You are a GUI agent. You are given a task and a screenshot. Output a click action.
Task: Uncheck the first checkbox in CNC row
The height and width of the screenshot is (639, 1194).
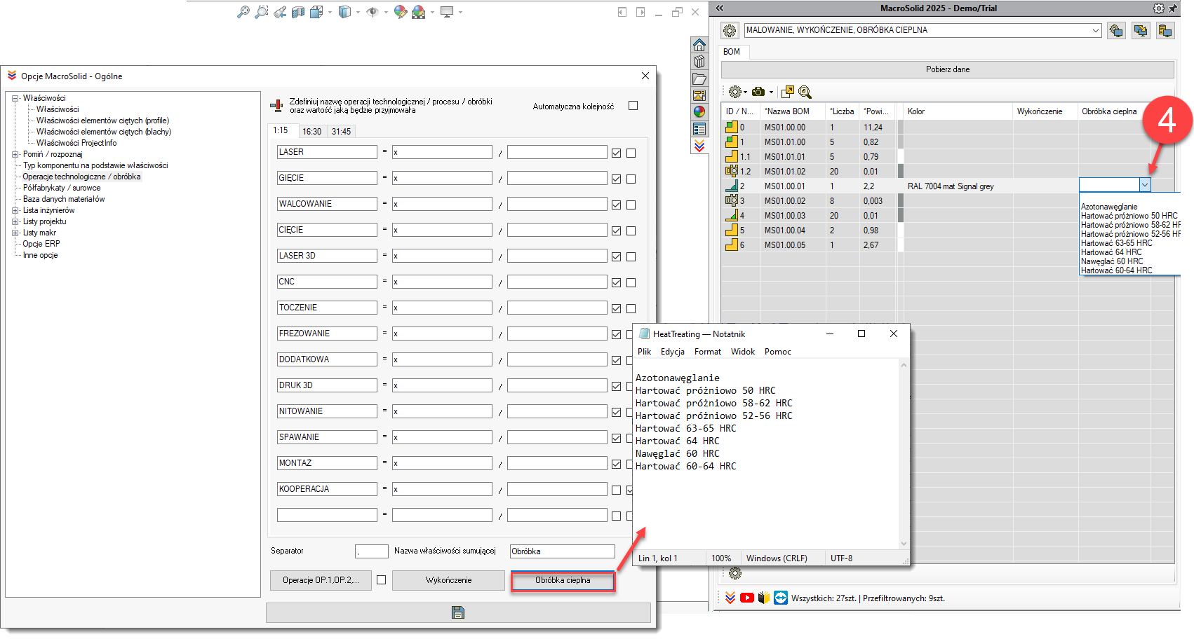coord(617,282)
